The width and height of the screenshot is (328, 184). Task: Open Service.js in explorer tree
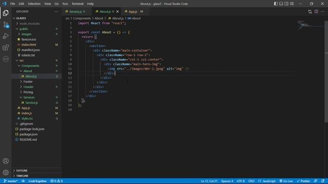tap(37, 102)
